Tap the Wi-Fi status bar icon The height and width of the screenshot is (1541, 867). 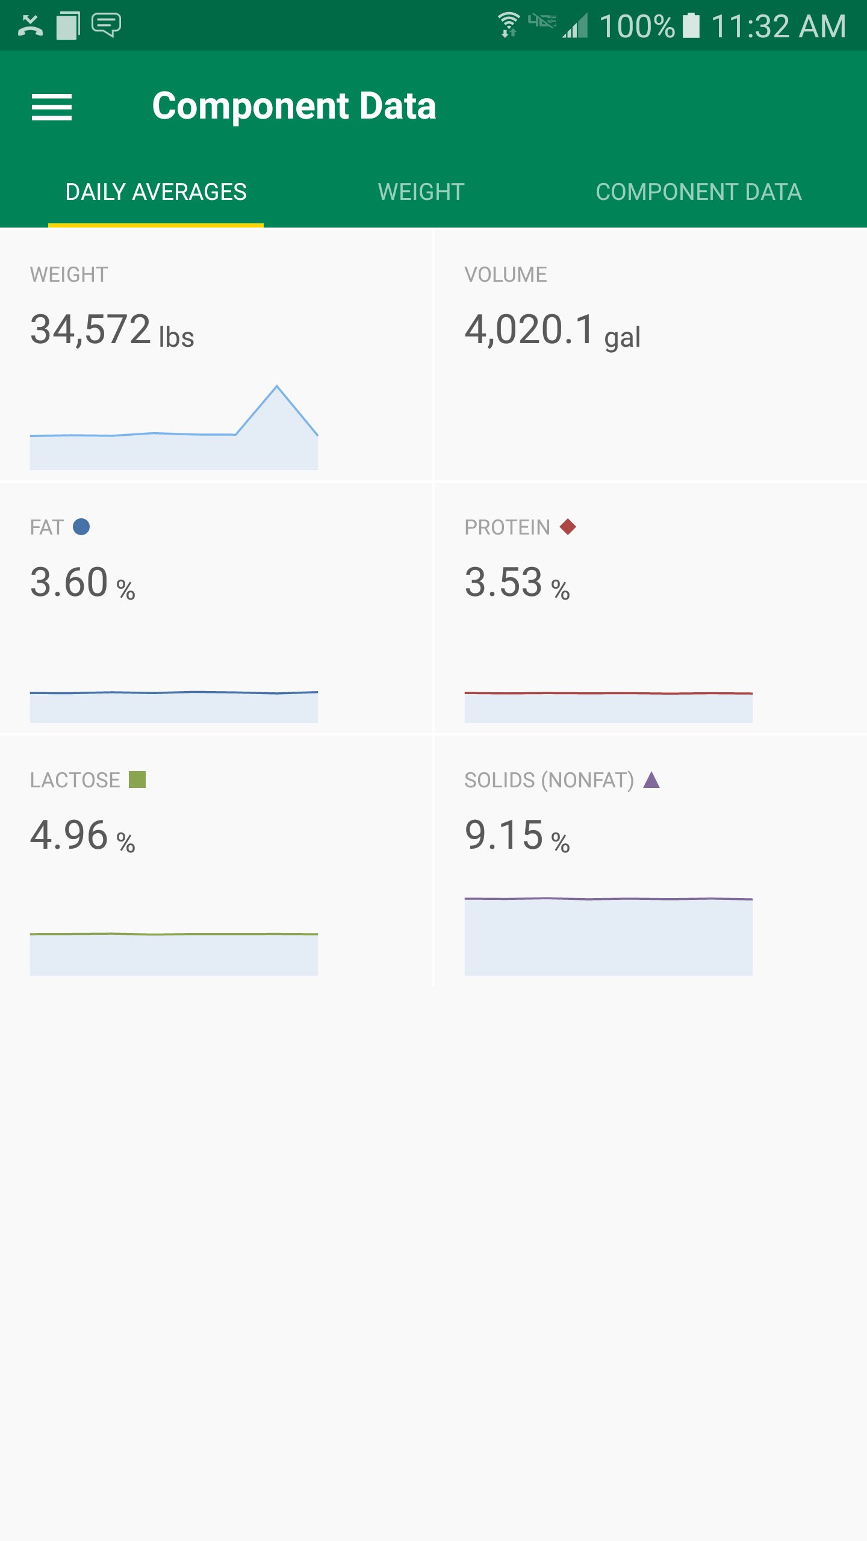pos(508,24)
